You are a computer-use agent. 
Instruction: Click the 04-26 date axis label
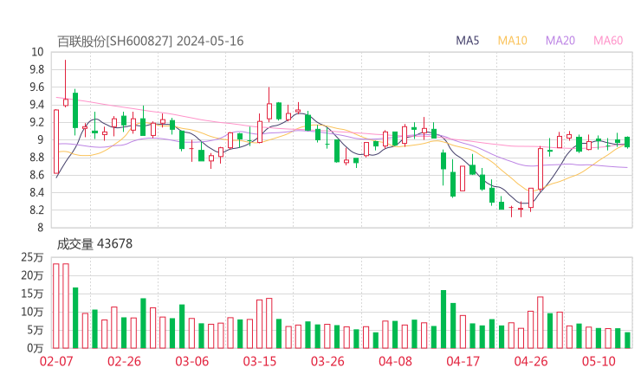(x=531, y=361)
